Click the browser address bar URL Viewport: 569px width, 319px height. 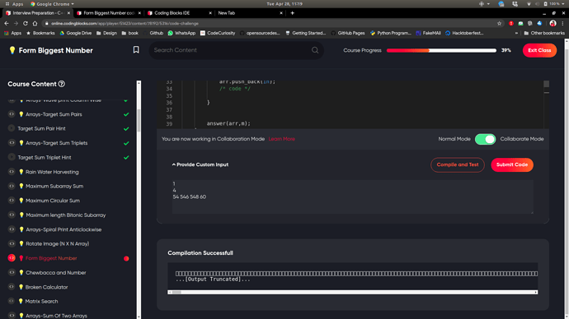[125, 23]
